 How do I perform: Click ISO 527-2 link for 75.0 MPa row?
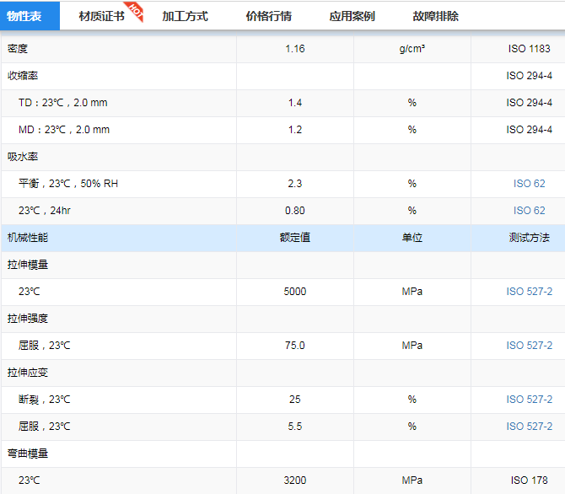point(529,346)
